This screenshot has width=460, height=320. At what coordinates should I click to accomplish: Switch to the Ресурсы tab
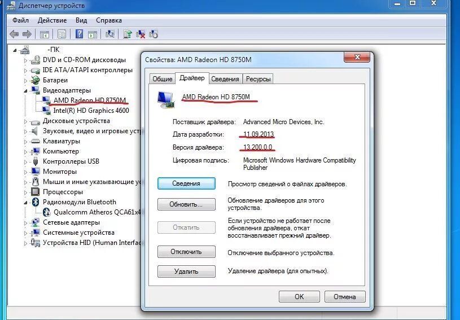click(258, 79)
